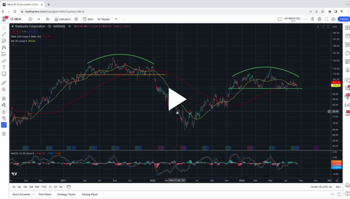Set the time range to 5D
Screen dimensions: 350x199
click(19, 187)
